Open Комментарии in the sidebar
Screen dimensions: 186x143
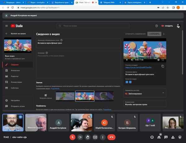click(x=18, y=82)
